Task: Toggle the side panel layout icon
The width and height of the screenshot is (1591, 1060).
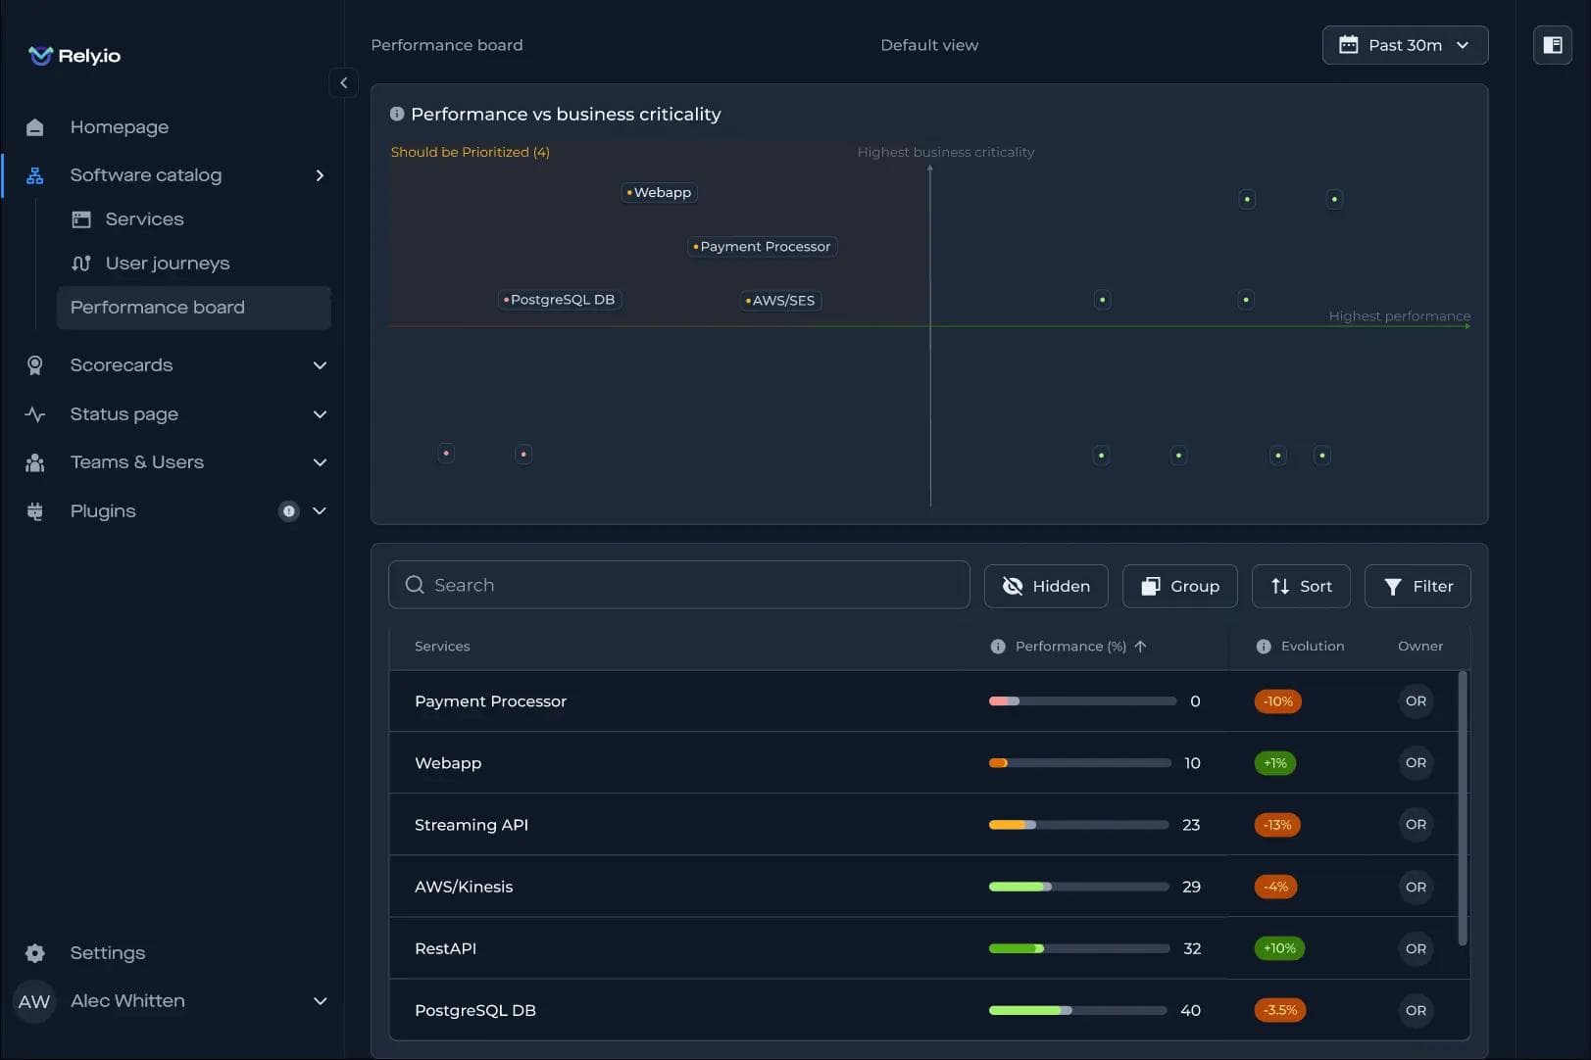Action: tap(1552, 45)
